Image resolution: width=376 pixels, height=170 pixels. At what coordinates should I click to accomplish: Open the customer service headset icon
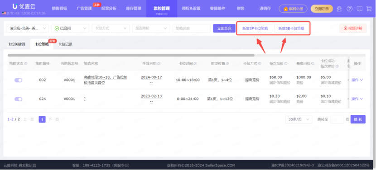tap(339, 9)
